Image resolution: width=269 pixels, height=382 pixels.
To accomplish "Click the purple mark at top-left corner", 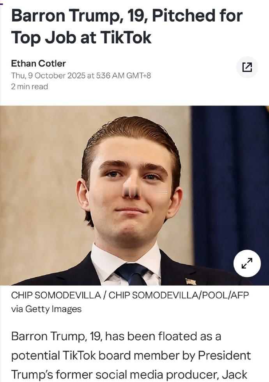I will point(1,4).
